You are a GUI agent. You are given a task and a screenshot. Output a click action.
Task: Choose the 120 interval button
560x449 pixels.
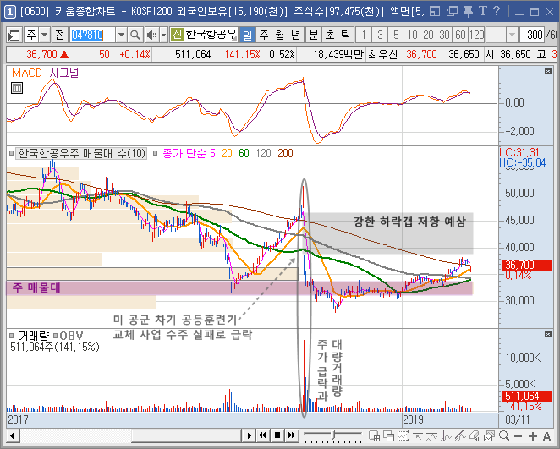476,35
